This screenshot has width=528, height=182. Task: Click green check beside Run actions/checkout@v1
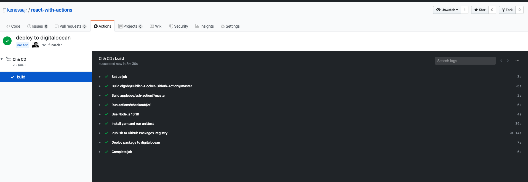(106, 105)
